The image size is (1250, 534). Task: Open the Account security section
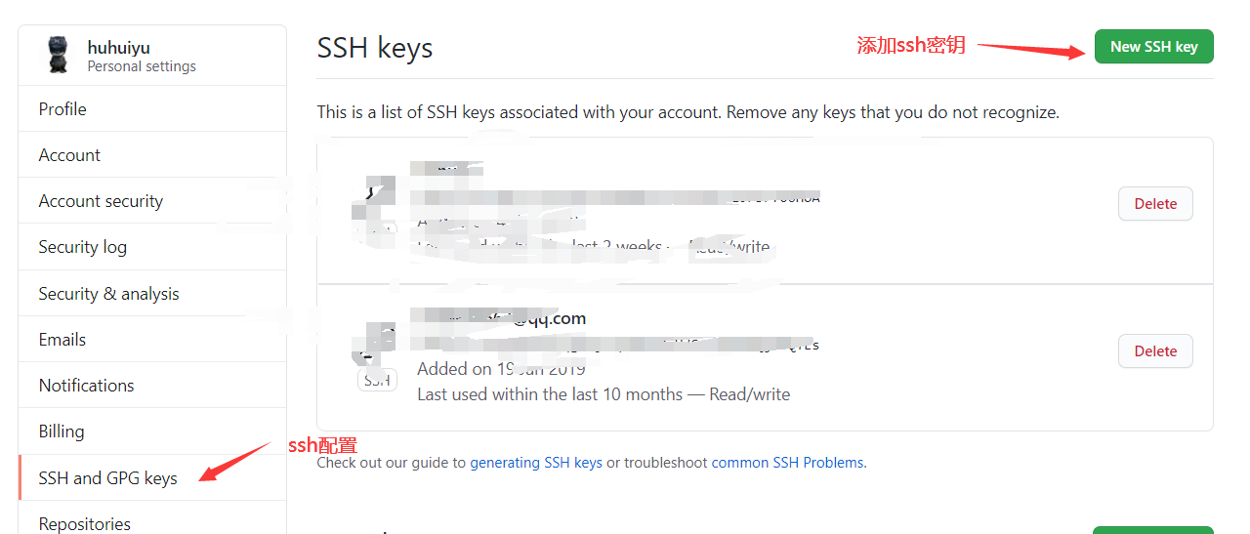point(101,201)
